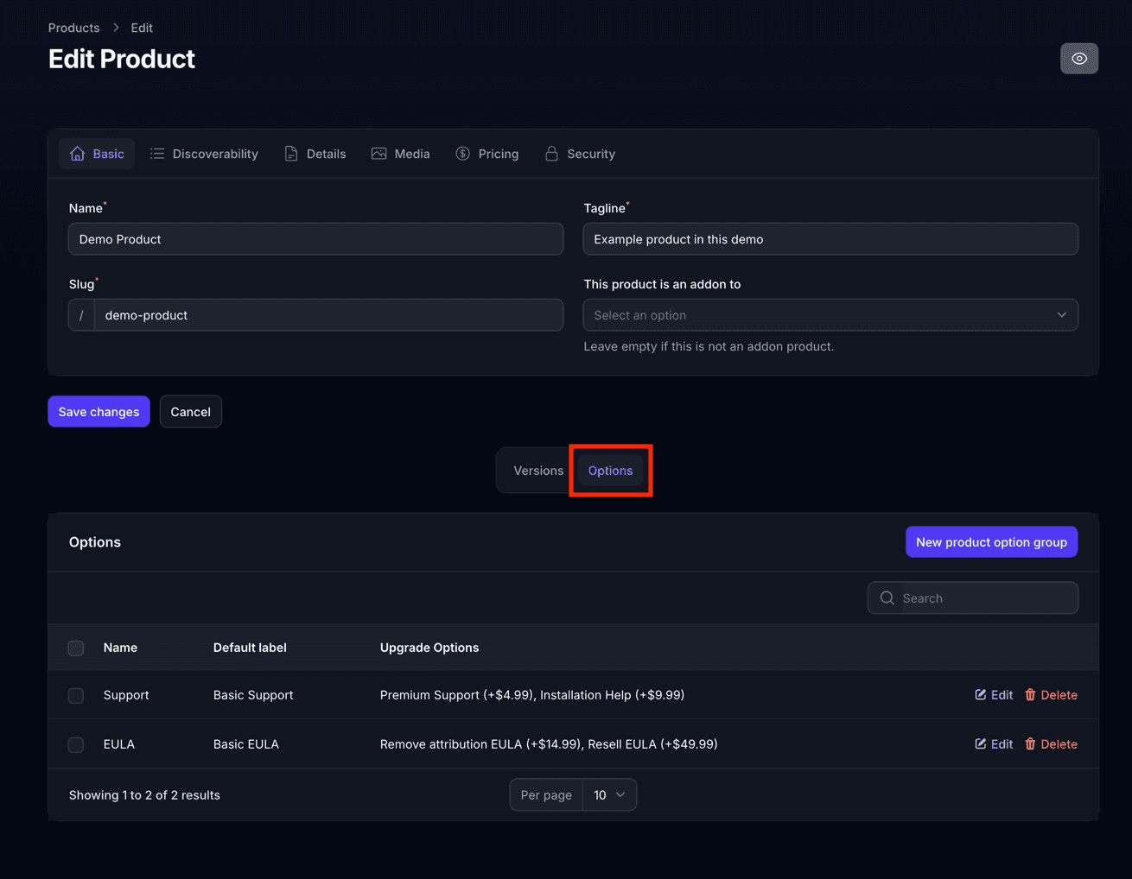Image resolution: width=1132 pixels, height=879 pixels.
Task: Open the 'This product is an addon to' dropdown
Action: (x=830, y=314)
